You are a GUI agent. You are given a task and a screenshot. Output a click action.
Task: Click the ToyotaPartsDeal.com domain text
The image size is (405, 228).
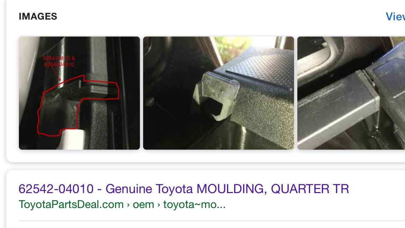point(71,204)
